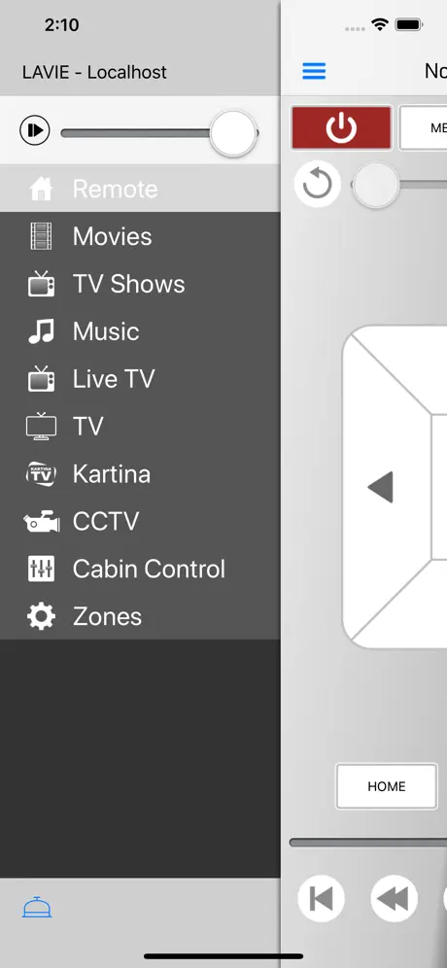
Task: Toggle the red power button
Action: click(x=341, y=128)
